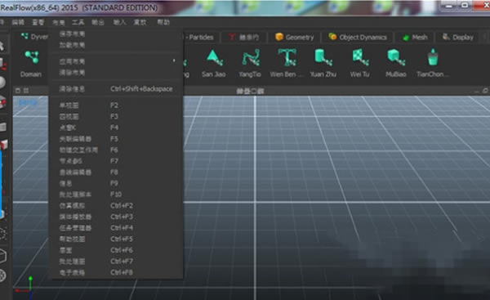Select the menu entry with shortcut Ctrl+F8

116,272
